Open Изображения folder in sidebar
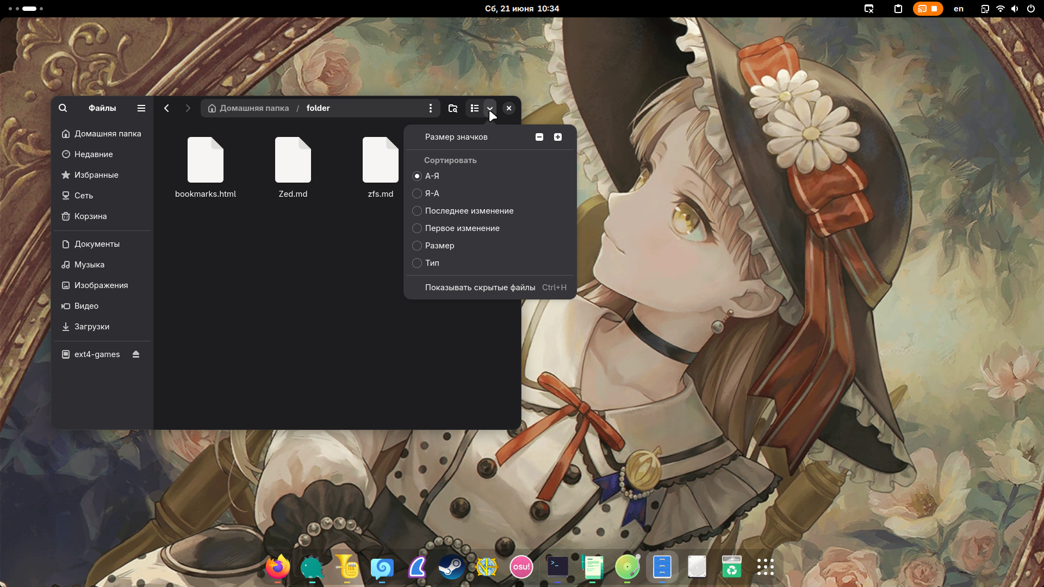1044x587 pixels. 102,285
